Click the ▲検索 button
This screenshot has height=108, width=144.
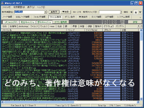coord(54,12)
